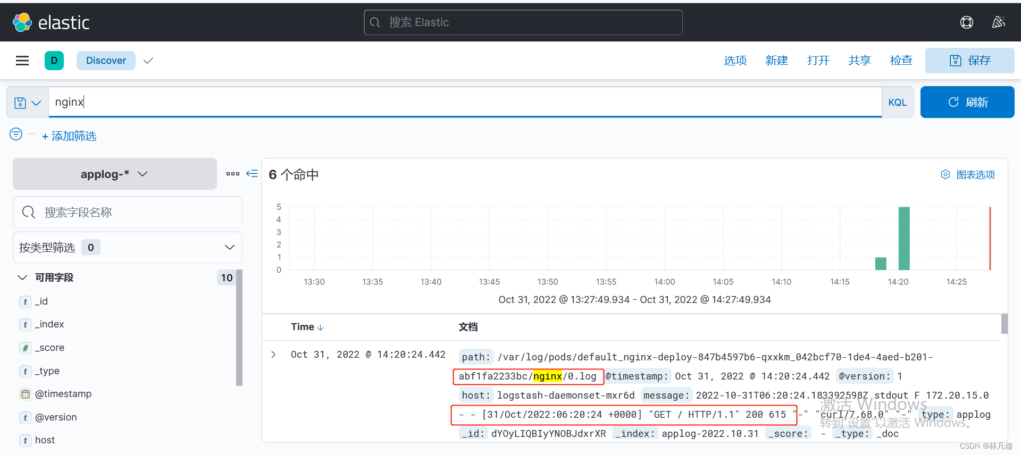Click the magnifier in Elastic search bar
Viewport: 1021px width, 455px height.
pyautogui.click(x=375, y=22)
